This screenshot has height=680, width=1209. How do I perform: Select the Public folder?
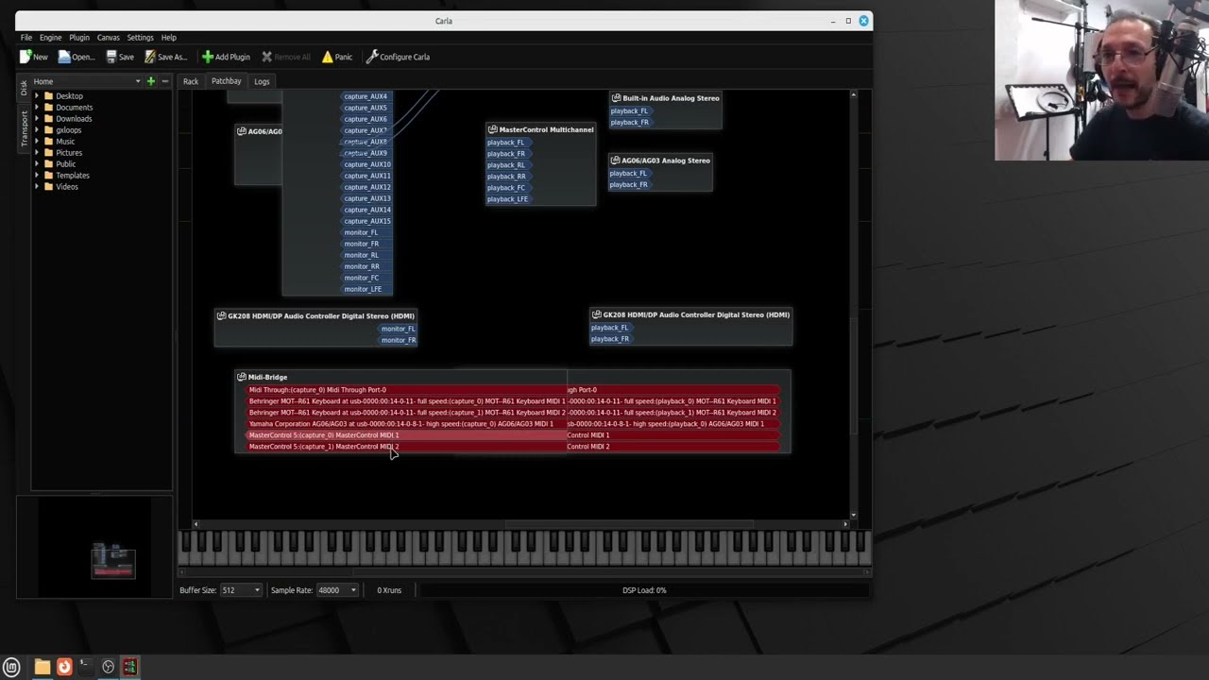click(x=65, y=164)
